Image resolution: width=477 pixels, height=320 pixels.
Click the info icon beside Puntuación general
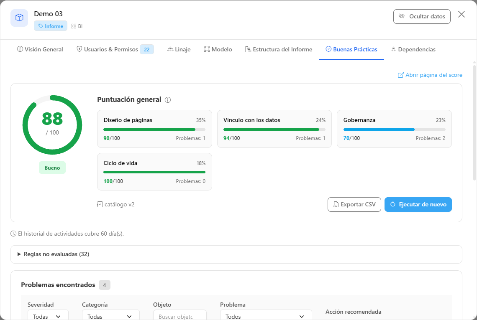168,100
